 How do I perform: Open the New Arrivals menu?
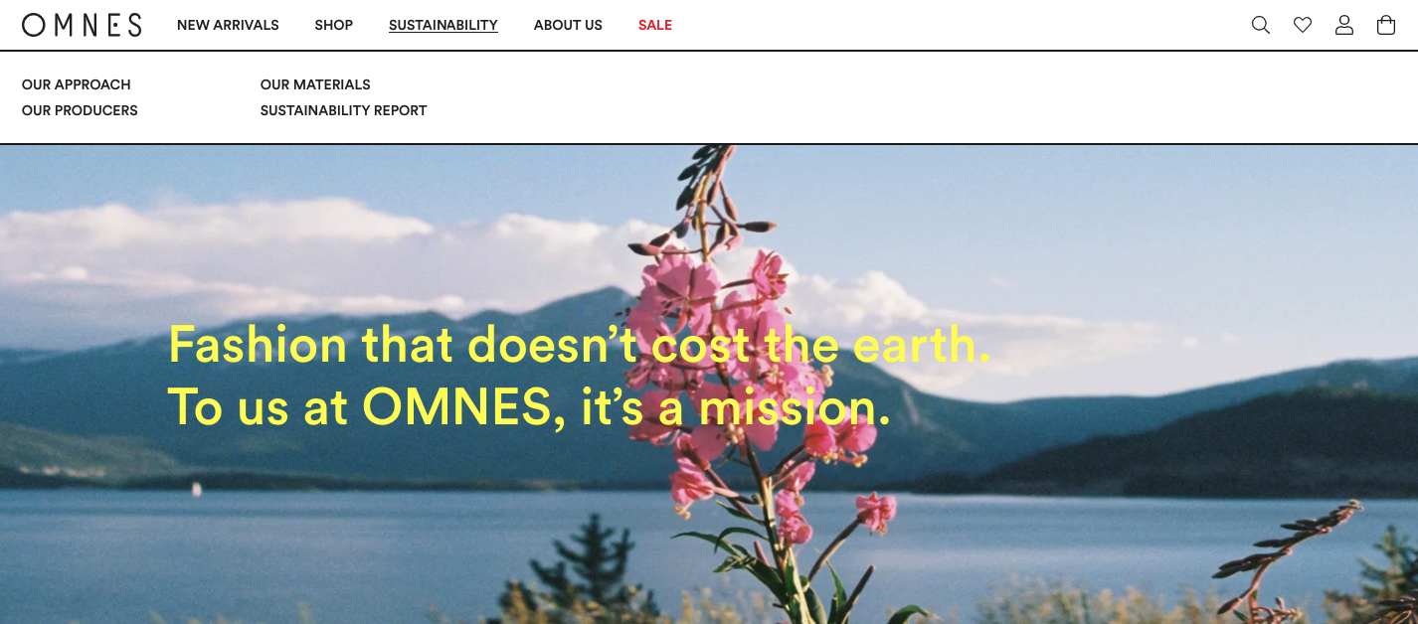pos(228,25)
